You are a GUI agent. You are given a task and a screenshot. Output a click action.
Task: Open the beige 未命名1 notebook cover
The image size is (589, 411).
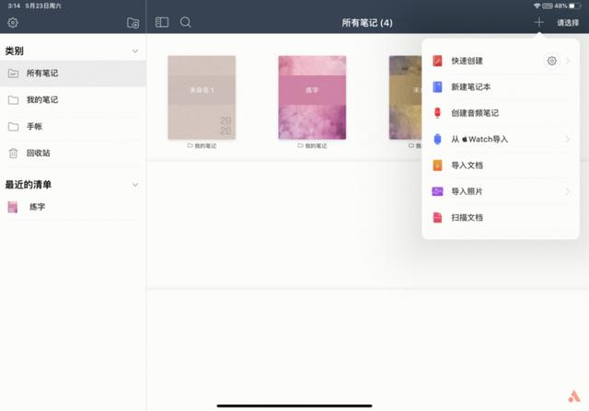(202, 97)
